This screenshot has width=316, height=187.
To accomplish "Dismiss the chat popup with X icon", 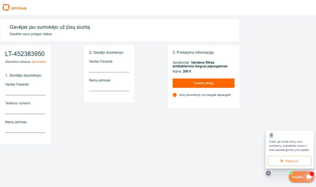I will [268, 173].
